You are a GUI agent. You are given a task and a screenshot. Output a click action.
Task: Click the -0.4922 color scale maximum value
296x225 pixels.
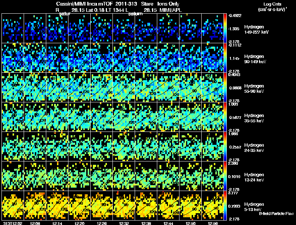(235, 16)
